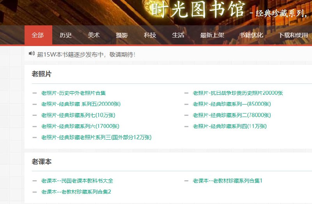Go to the 摄影 section
312x204 pixels.
tap(122, 35)
